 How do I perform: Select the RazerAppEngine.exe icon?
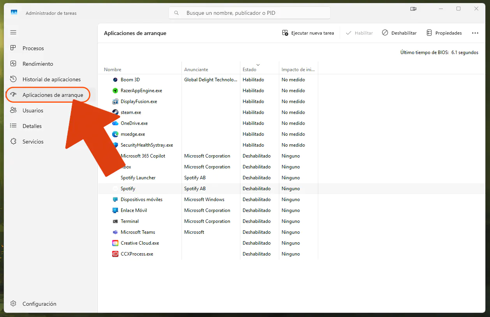pos(115,91)
